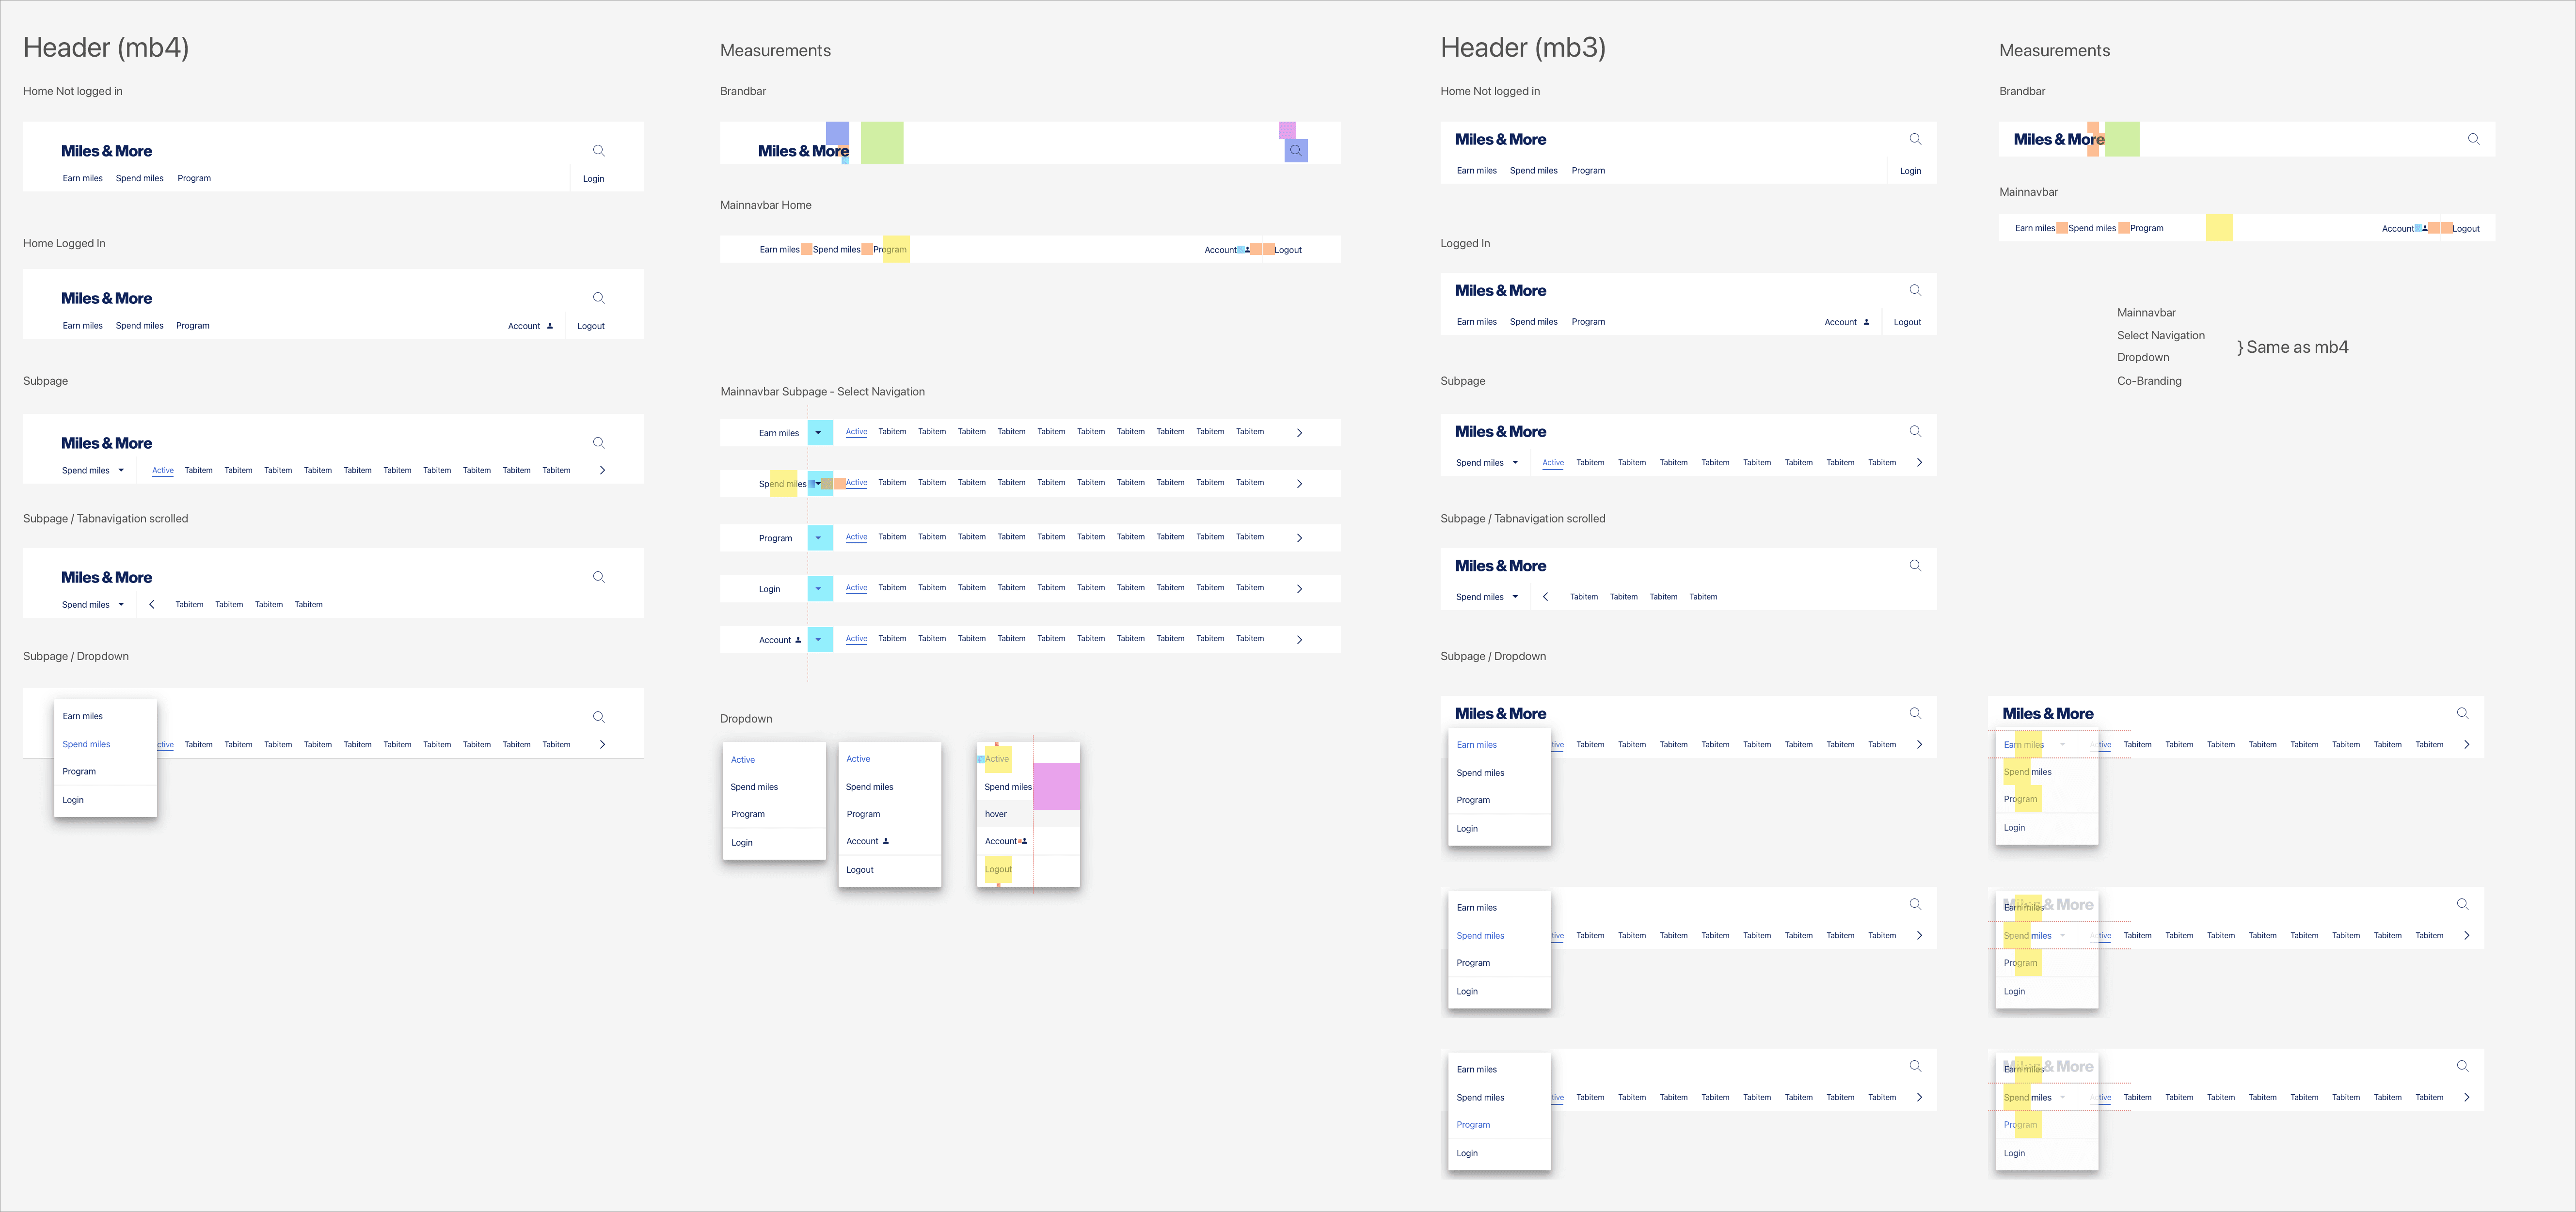Click the Miles & More logo in mb4 Home Not logged in header
Image resolution: width=2576 pixels, height=1212 pixels.
106,151
